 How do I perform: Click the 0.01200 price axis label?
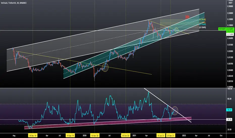pyautogui.click(x=230, y=57)
